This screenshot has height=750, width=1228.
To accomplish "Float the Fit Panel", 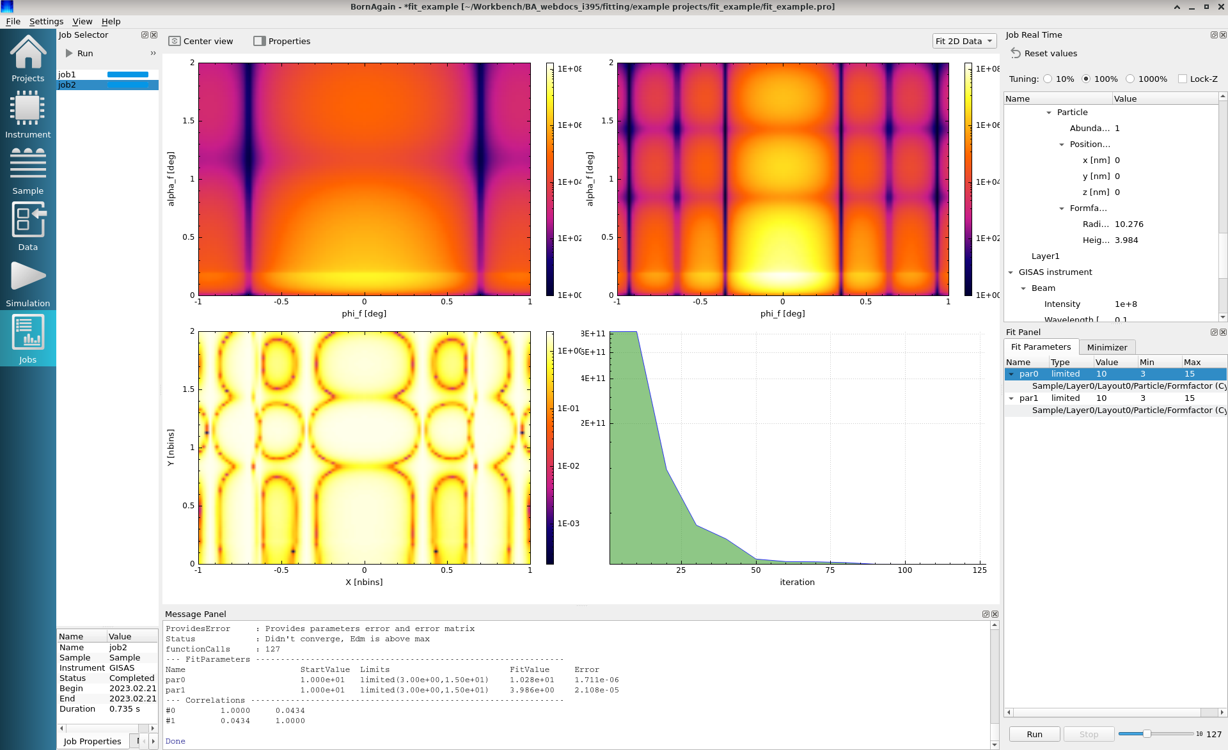I will [1214, 332].
